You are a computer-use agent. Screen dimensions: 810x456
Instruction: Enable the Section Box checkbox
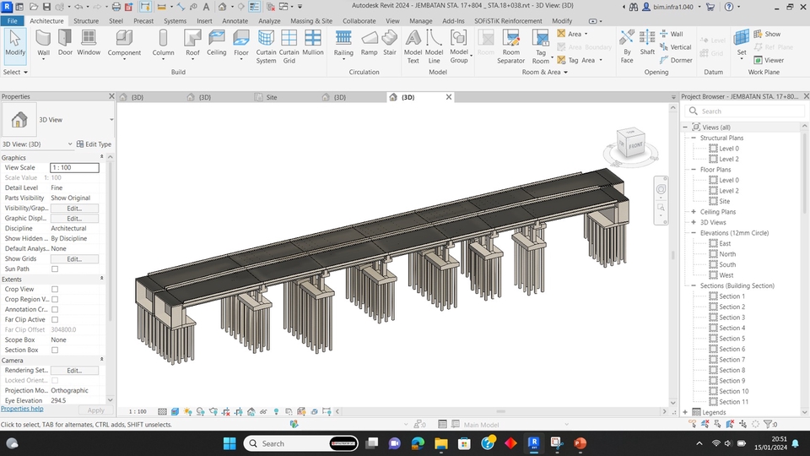[55, 350]
